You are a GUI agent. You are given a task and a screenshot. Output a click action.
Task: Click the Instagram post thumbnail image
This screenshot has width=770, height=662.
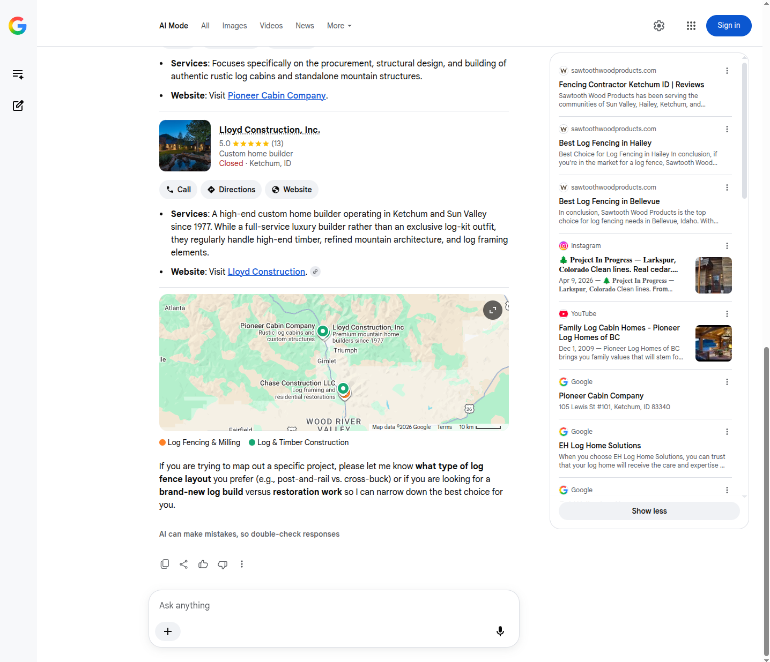[714, 275]
